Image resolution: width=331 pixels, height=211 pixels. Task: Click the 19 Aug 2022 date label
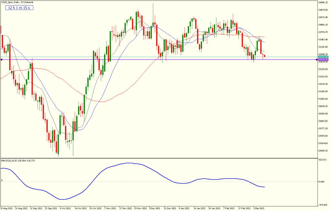(x=7, y=209)
